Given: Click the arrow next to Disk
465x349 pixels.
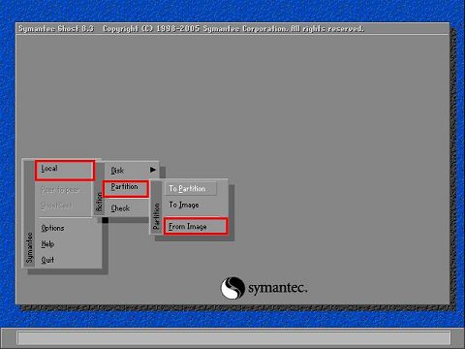Looking at the screenshot, I should pos(153,170).
